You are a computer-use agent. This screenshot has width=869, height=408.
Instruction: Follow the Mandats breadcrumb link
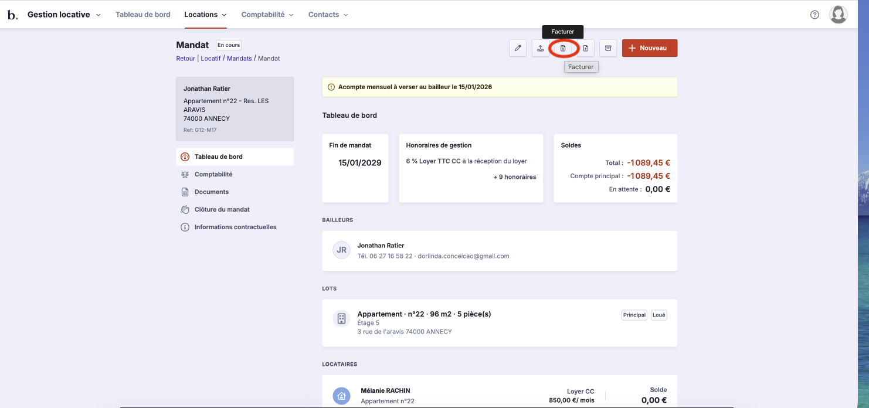239,59
